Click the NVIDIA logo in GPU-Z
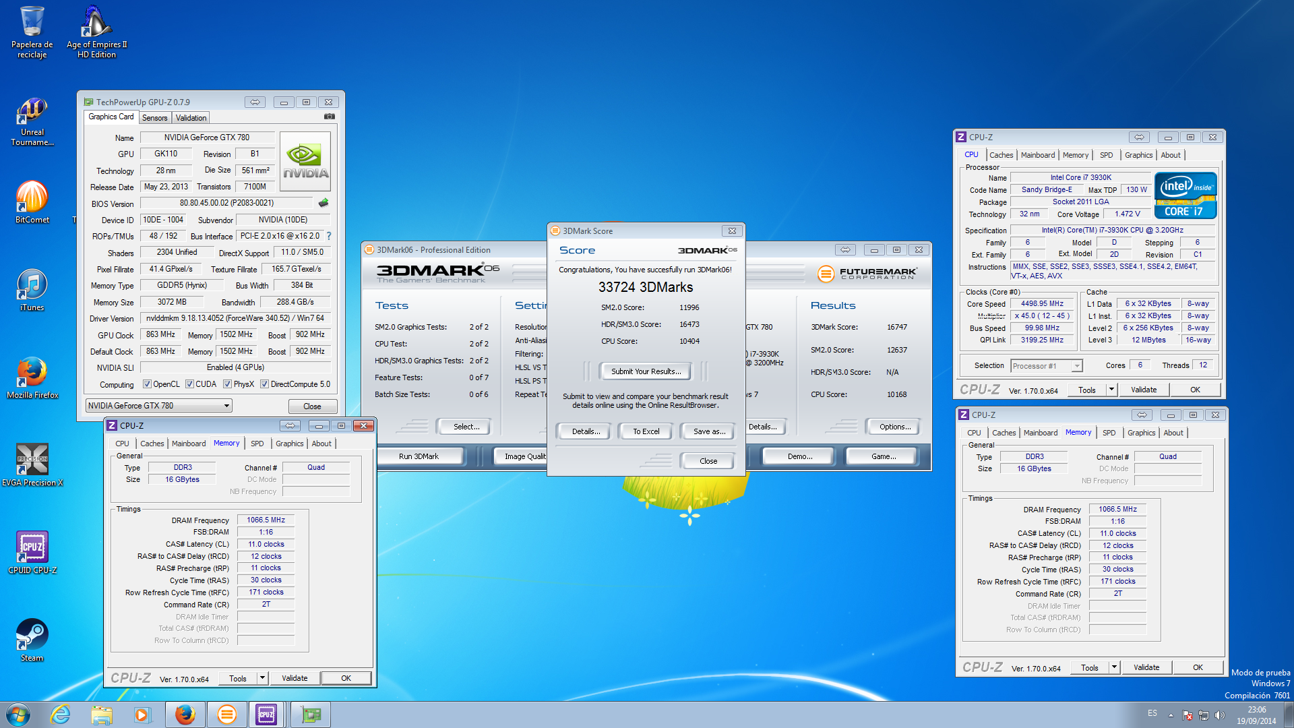 pyautogui.click(x=305, y=162)
